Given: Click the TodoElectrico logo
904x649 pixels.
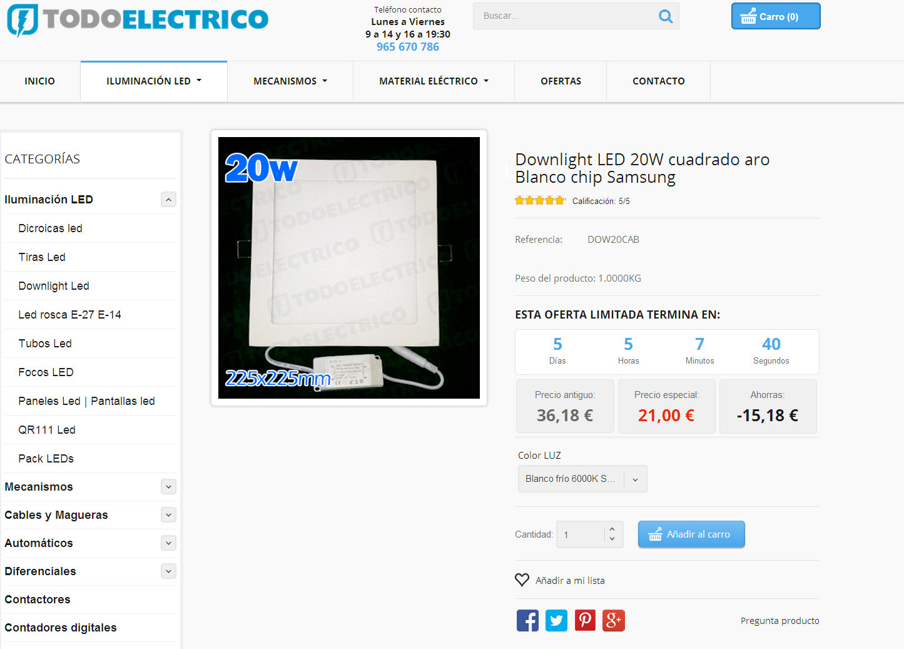Looking at the screenshot, I should coord(138,20).
